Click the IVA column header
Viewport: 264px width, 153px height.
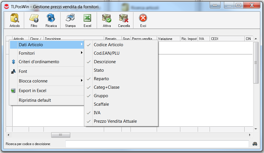click(x=204, y=39)
